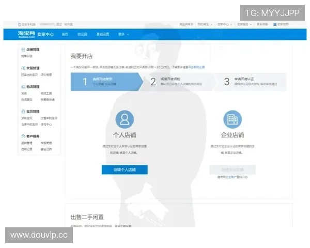The height and width of the screenshot is (248, 310).
Task: Open 物流工具 under 物流管理
Action: 47,94
